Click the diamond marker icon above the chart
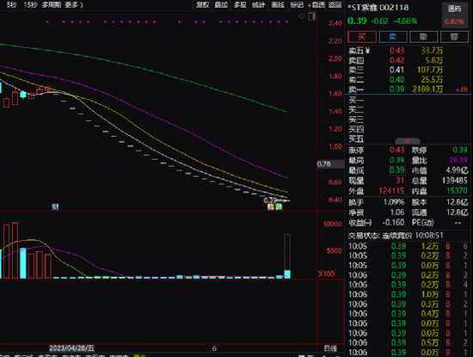Viewport: 473px width, 357px height. (302, 16)
